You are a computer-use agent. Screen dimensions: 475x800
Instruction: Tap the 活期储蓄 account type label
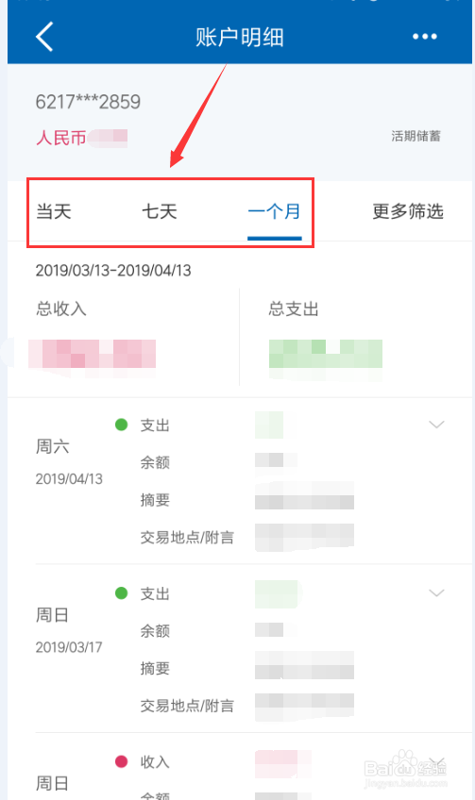pyautogui.click(x=416, y=136)
